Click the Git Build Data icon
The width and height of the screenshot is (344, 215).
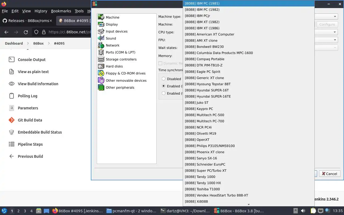(x=12, y=120)
